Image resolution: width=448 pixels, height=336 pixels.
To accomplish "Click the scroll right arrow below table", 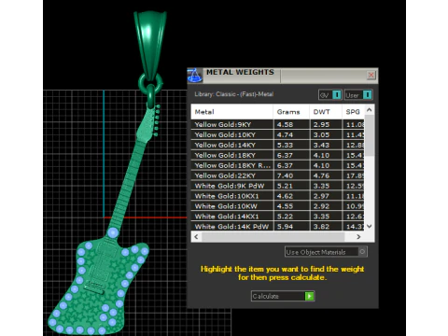I will [358, 237].
